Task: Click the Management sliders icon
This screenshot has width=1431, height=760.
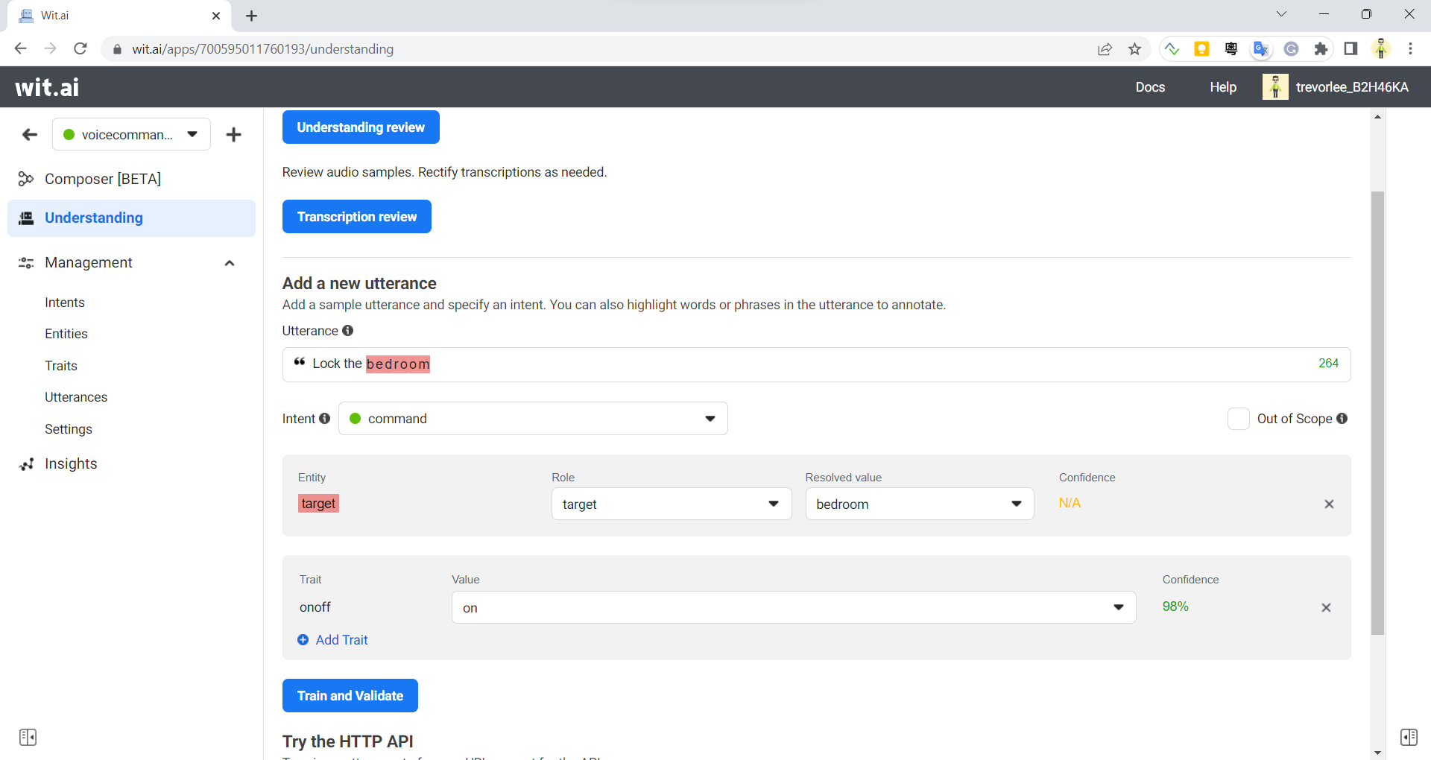Action: click(x=26, y=263)
